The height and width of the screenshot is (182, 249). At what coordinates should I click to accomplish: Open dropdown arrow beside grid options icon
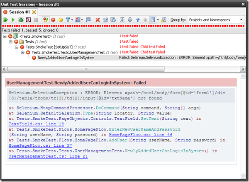(x=82, y=20)
